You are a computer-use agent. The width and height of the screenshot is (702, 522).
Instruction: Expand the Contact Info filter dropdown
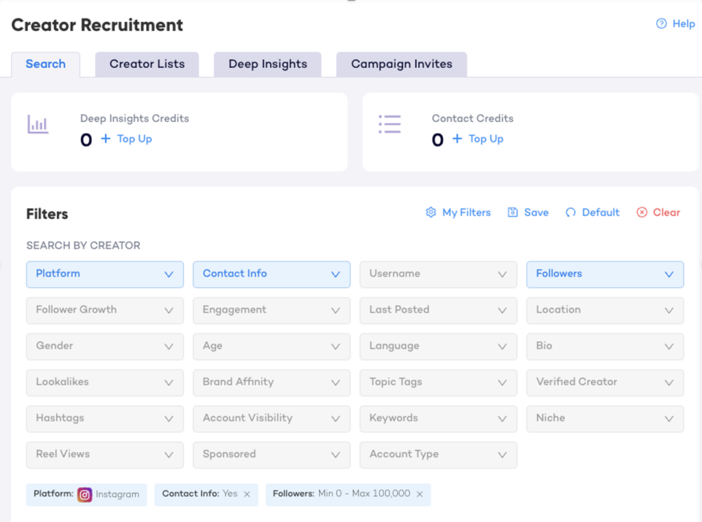[x=271, y=274]
